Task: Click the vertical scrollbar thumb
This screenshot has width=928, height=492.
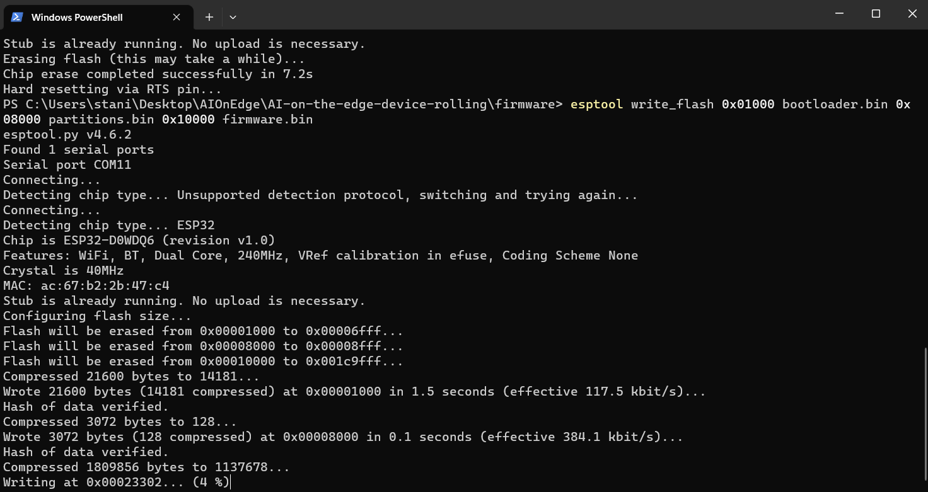Action: click(925, 416)
